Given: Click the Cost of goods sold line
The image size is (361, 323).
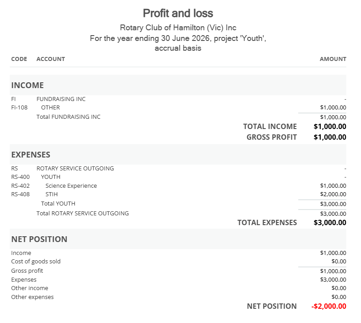Looking at the screenshot, I should (36, 261).
